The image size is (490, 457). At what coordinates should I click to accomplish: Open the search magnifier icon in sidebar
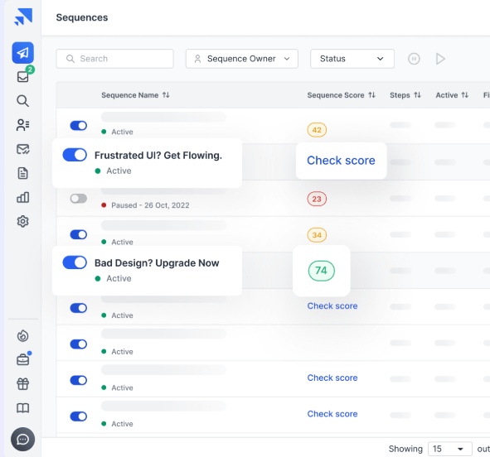(23, 101)
